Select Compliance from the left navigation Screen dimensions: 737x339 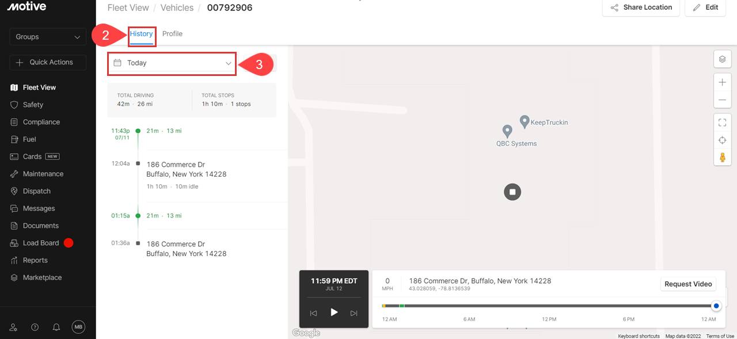(41, 121)
